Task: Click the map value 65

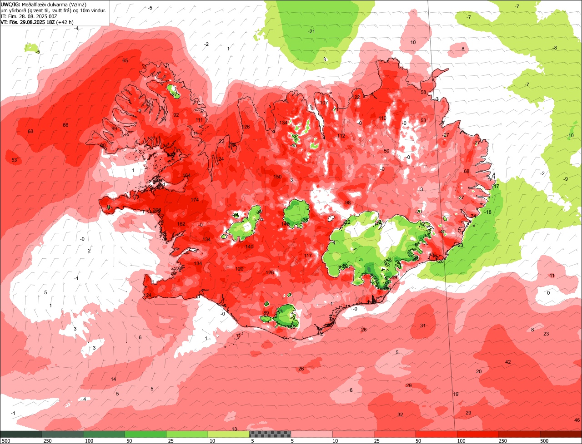Action: [125, 60]
